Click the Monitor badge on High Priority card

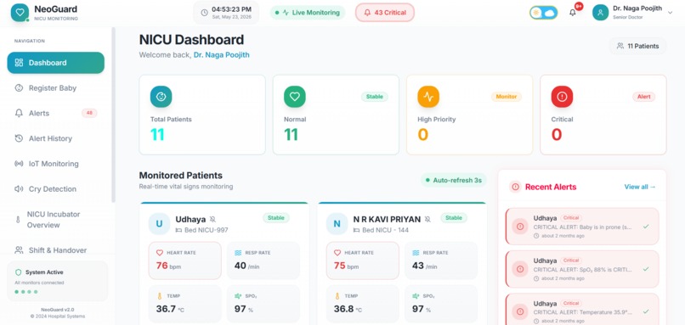point(507,97)
